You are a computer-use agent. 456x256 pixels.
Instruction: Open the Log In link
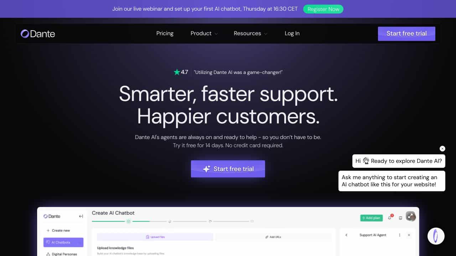click(x=292, y=33)
